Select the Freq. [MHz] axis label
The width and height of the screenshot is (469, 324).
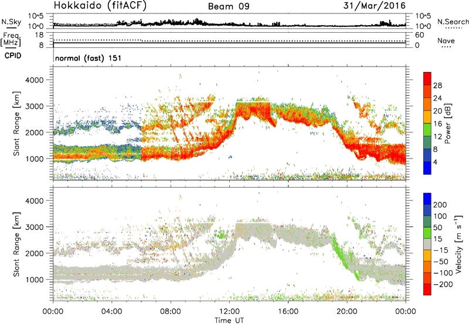click(x=11, y=39)
